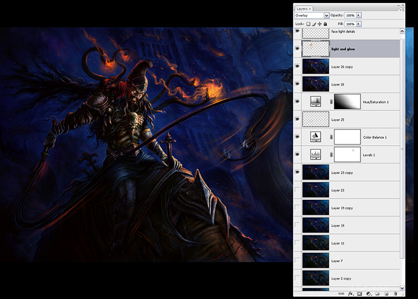Lock layer position
This screenshot has width=418, height=299.
pyautogui.click(x=320, y=24)
